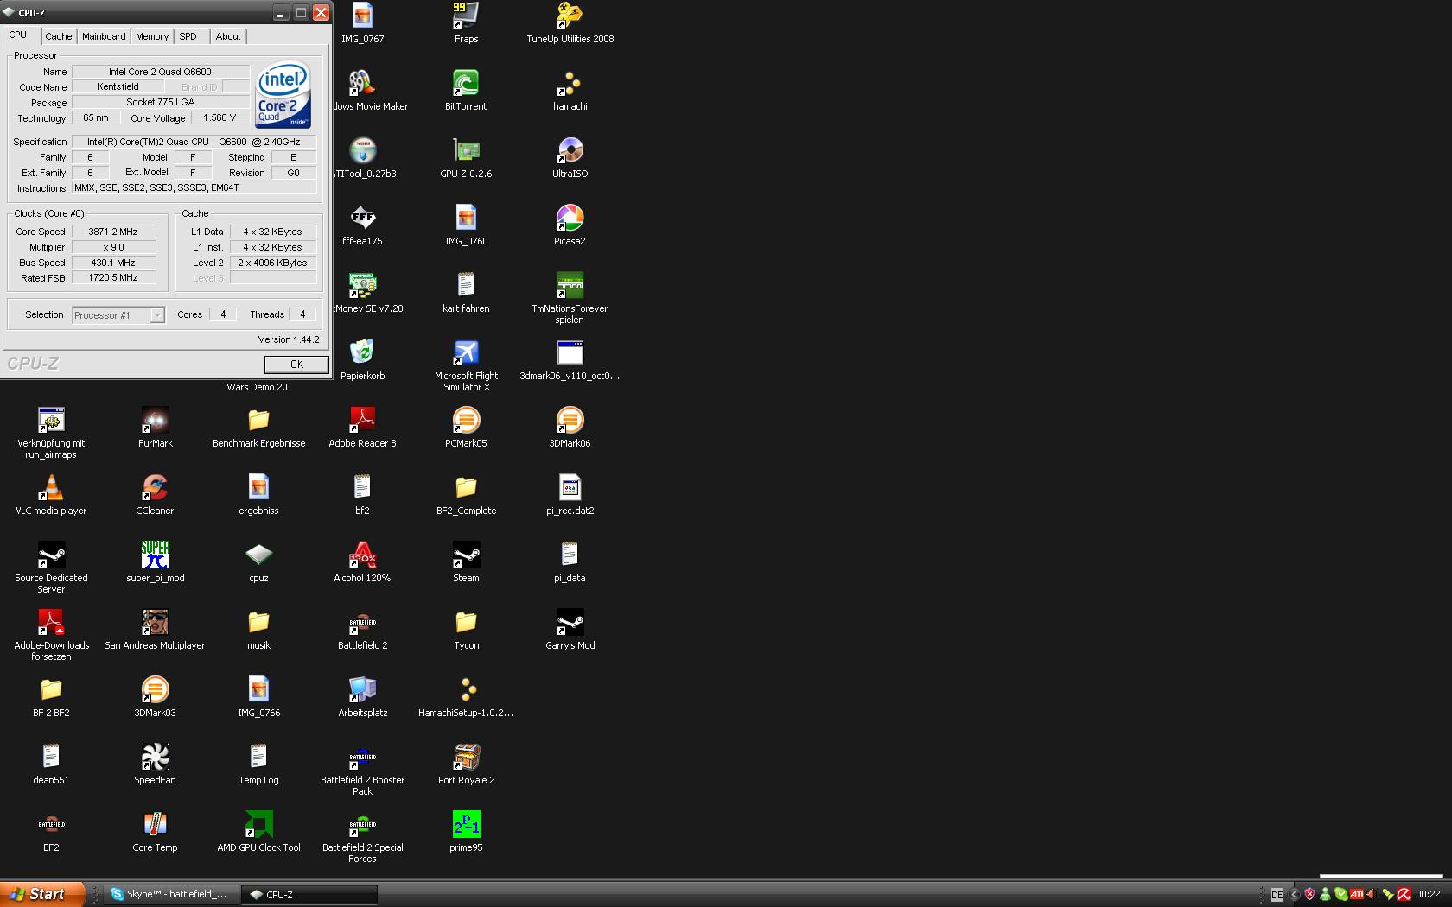Screen dimensions: 1452x907
Task: Open HamachiSetup installer icon
Action: click(466, 697)
